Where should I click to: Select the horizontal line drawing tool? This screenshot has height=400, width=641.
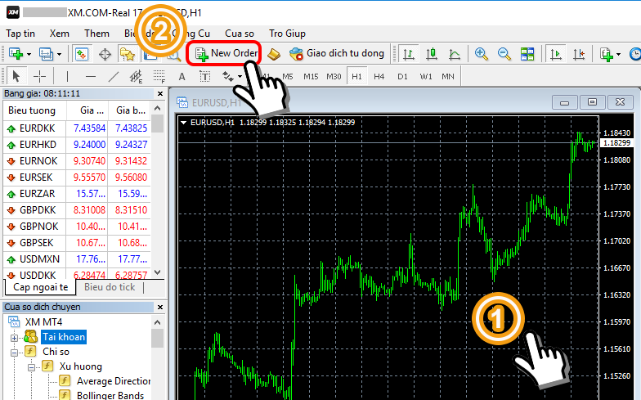91,76
